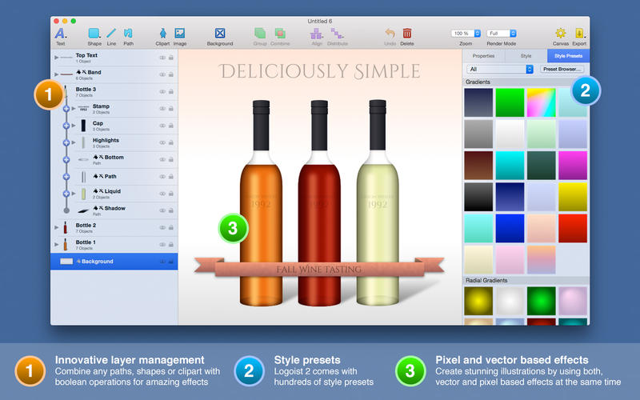Select the Path layer row

pos(114,176)
